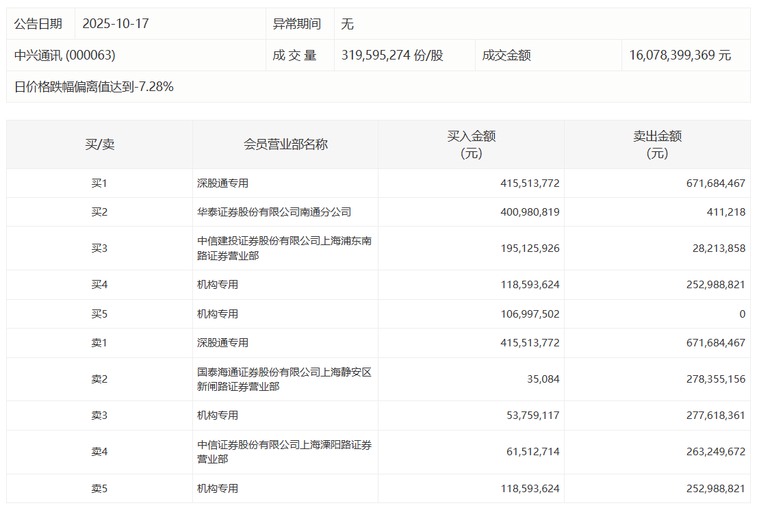Open the 中信证券 上海溧阳路 branch entry

pyautogui.click(x=284, y=452)
